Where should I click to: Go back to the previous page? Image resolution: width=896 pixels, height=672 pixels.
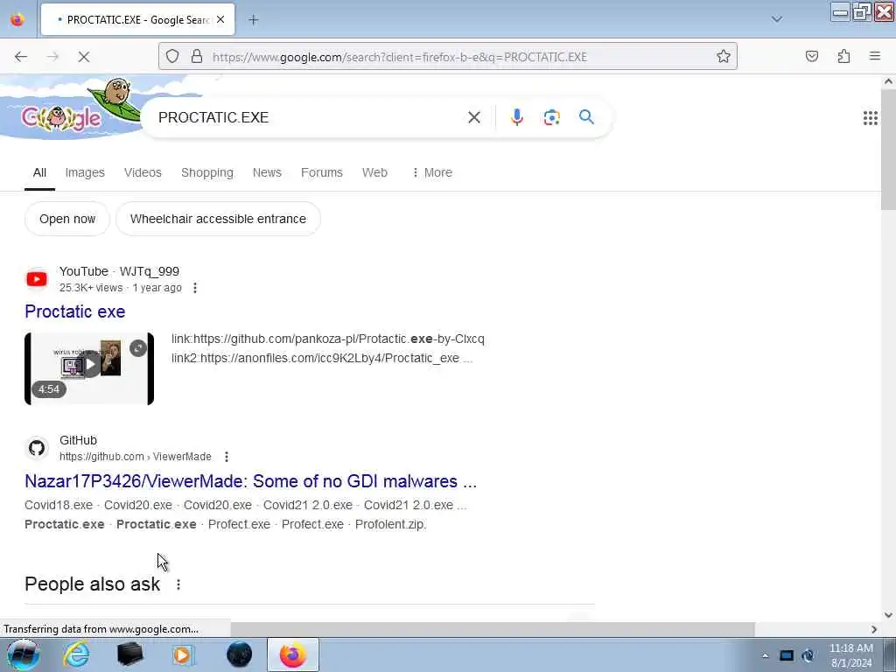point(21,57)
